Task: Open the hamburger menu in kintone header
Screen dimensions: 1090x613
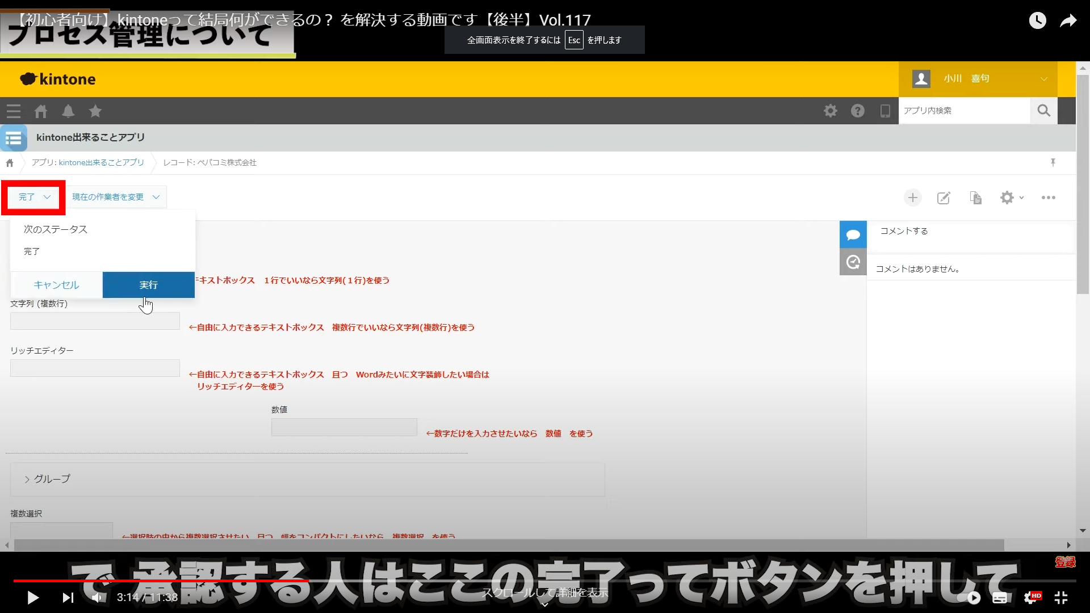Action: point(14,111)
